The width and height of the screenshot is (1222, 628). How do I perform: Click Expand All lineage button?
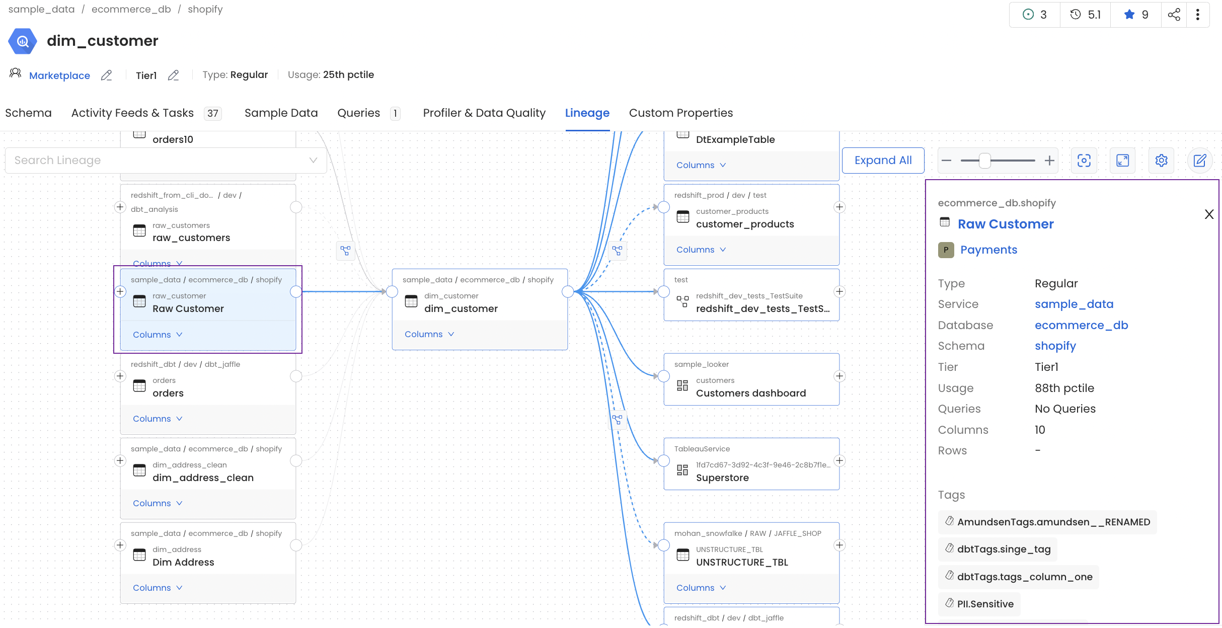(882, 160)
